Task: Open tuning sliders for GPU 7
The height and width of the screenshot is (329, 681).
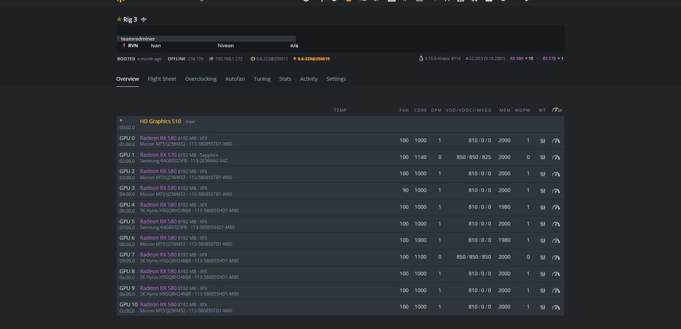Action: tap(543, 257)
